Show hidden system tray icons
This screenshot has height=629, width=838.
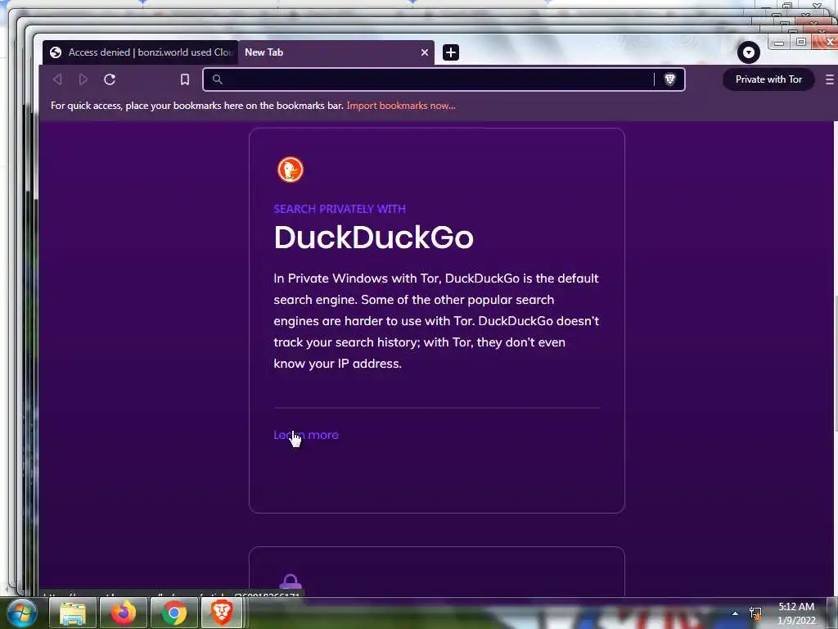735,613
